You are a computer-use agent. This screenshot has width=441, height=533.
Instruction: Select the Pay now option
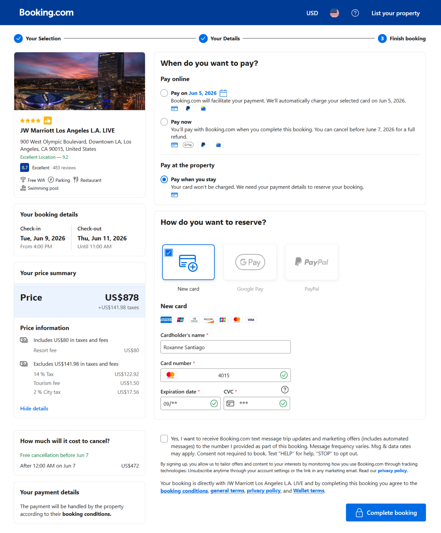coord(164,122)
